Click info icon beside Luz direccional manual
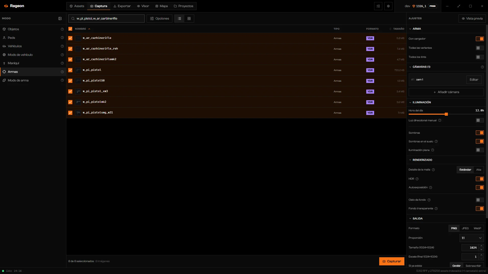The width and height of the screenshot is (488, 274). tap(440, 121)
